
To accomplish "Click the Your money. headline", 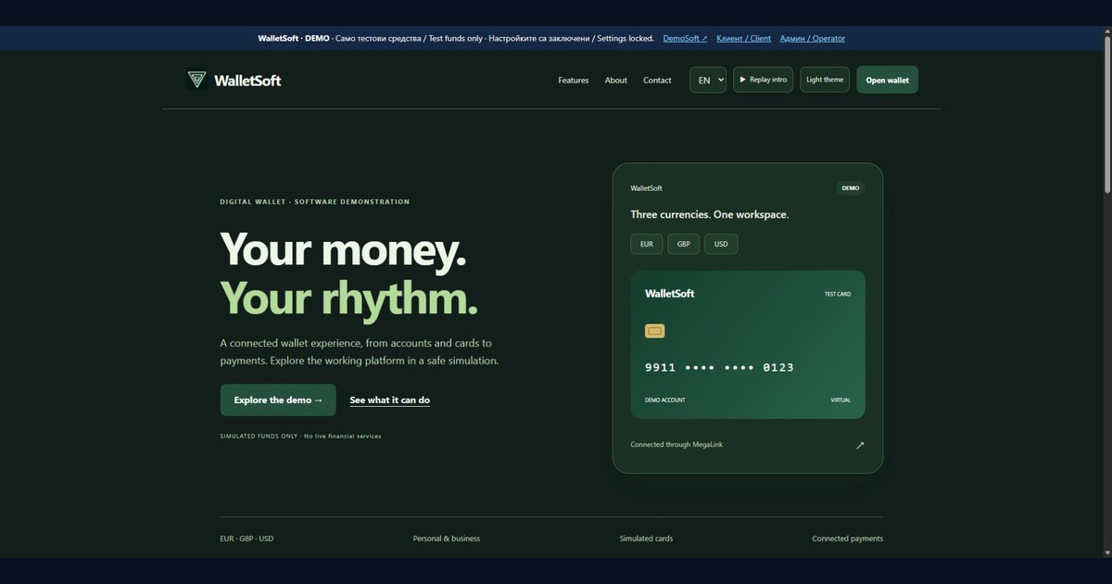I will tap(343, 250).
